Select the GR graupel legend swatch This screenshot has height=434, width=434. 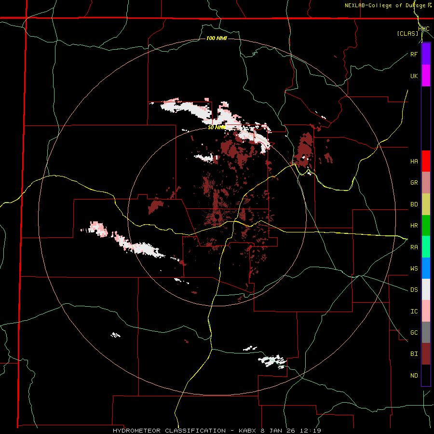pos(426,183)
